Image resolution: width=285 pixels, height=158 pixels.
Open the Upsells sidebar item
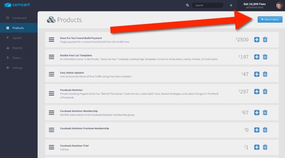pos(19,38)
